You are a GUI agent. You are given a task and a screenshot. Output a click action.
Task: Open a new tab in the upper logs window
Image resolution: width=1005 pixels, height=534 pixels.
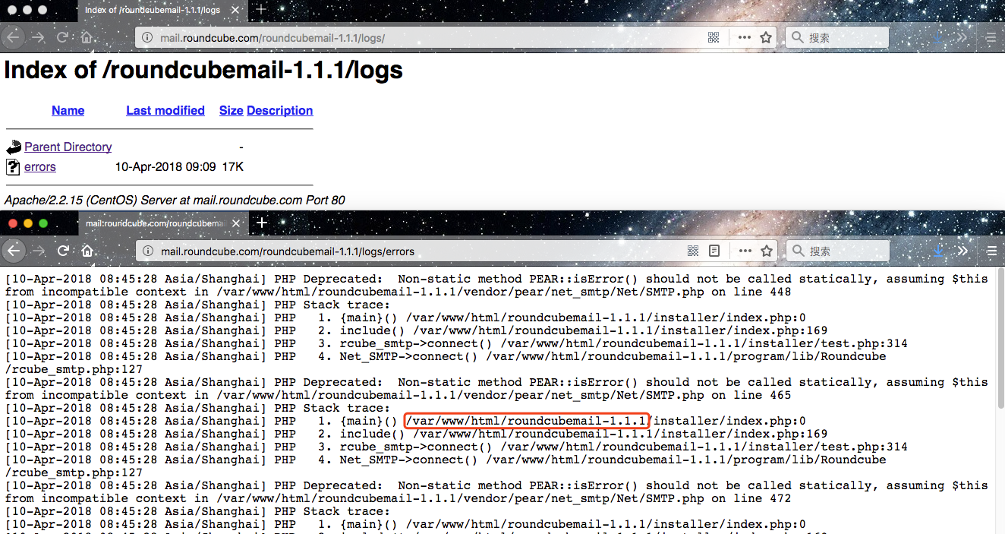261,10
